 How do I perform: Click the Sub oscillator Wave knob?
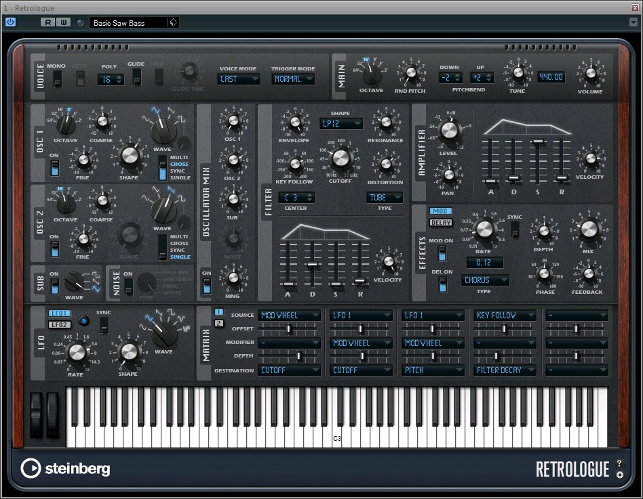point(74,282)
